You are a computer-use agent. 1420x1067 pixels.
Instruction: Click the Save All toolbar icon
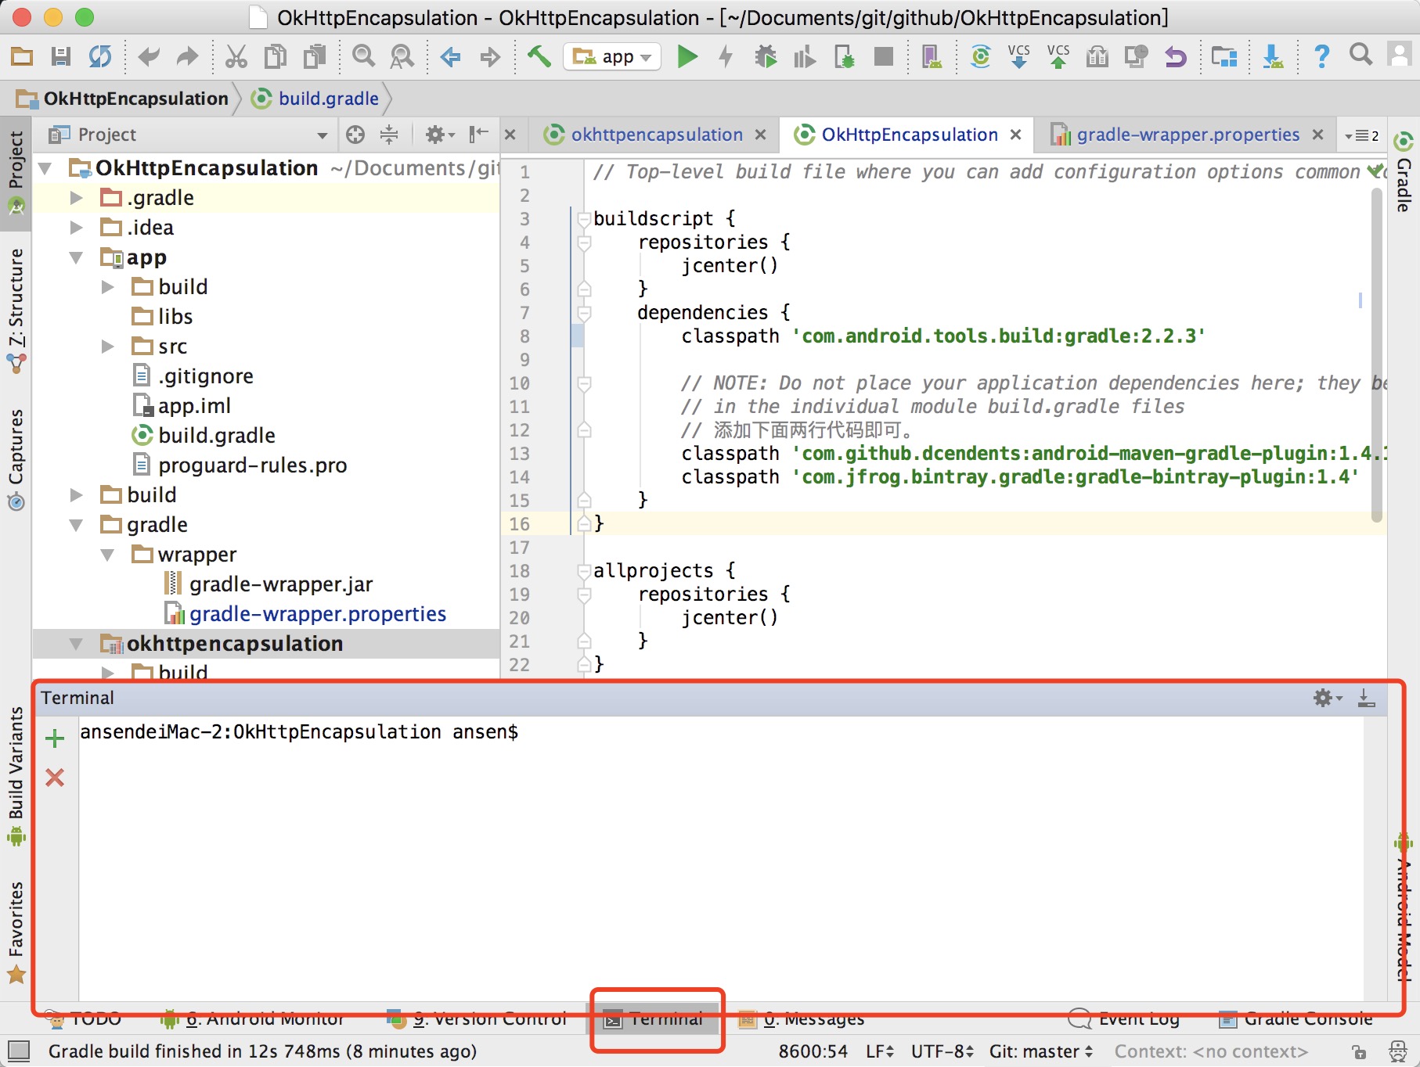[61, 56]
